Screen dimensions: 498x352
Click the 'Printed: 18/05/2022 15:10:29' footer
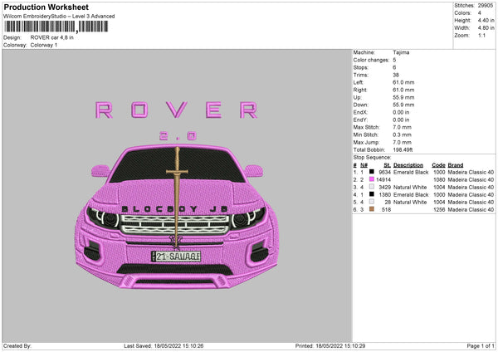pyautogui.click(x=330, y=345)
